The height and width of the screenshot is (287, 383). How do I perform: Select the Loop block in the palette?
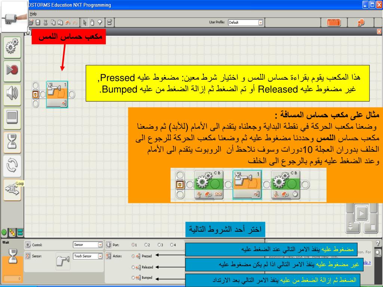pyautogui.click(x=12, y=166)
